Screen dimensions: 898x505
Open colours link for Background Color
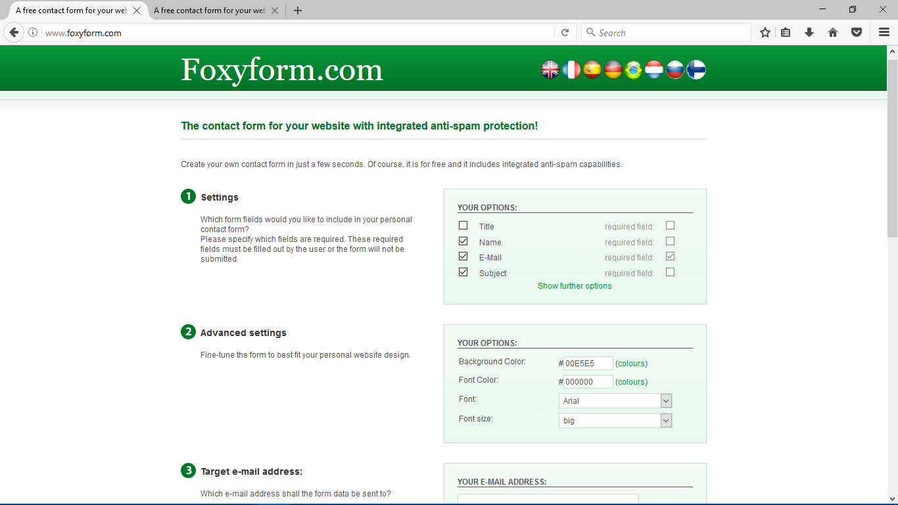coord(632,364)
